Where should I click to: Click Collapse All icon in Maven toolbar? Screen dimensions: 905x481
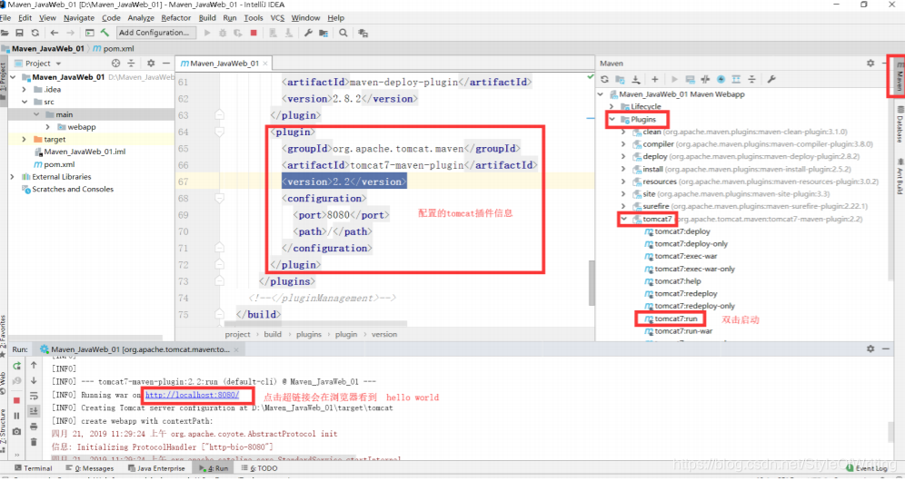(x=751, y=79)
